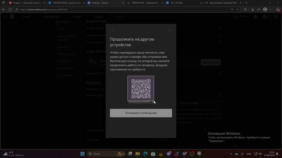Add page to favorites with the star icon
This screenshot has width=282, height=158.
click(x=238, y=9)
